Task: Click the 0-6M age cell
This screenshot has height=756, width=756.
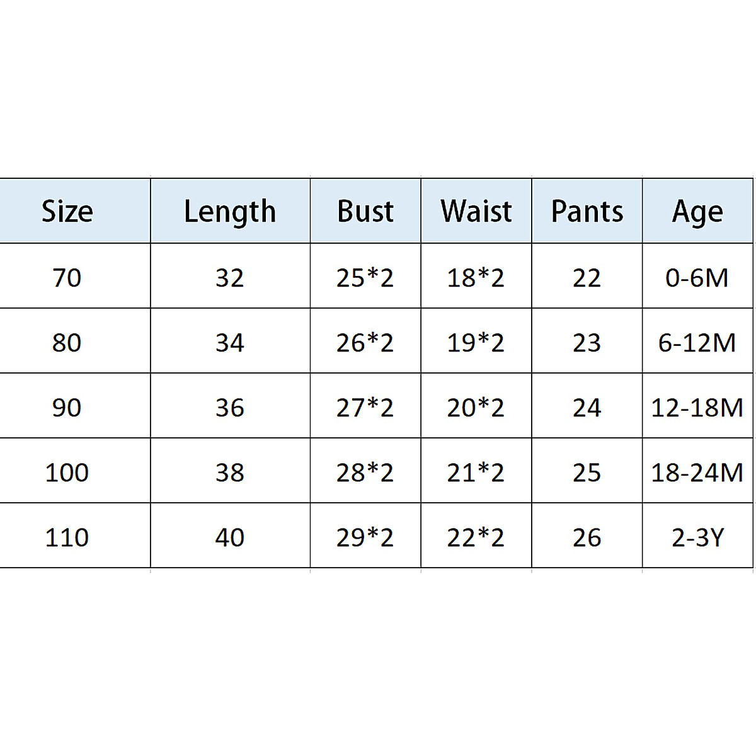Action: tap(697, 277)
